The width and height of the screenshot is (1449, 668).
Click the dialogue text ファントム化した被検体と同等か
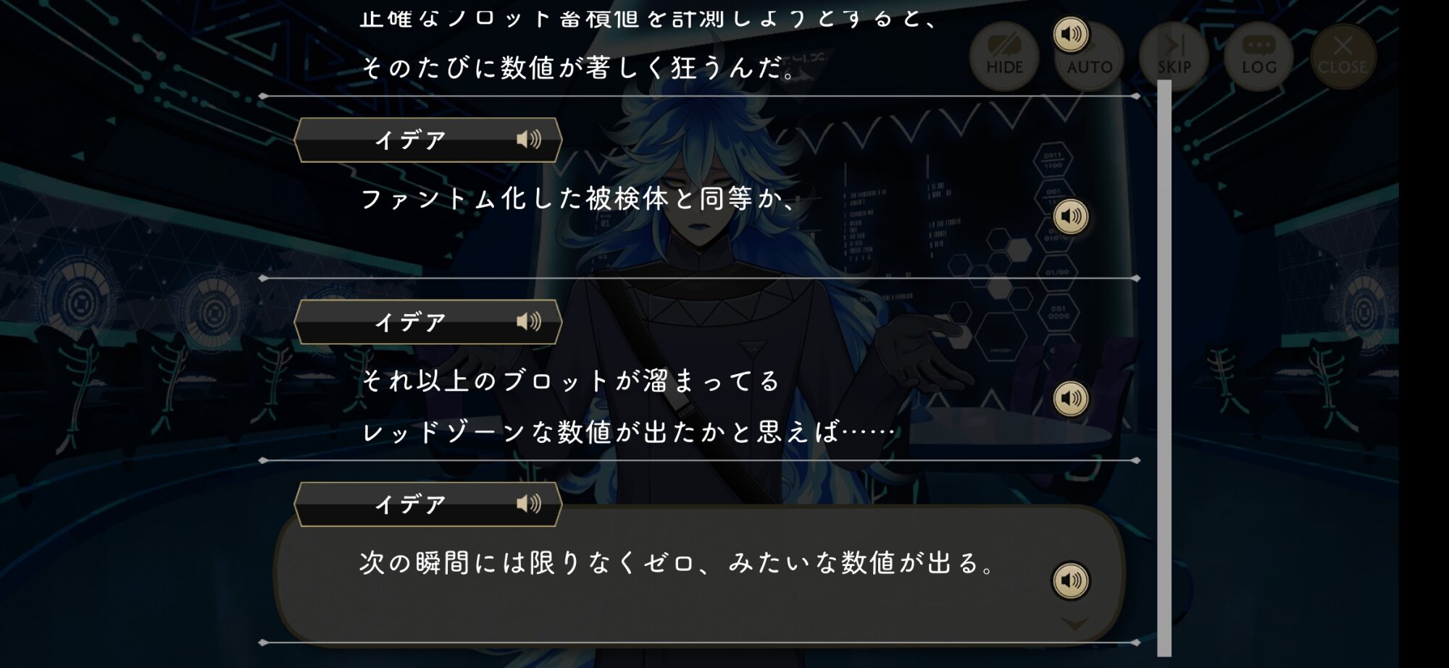[x=580, y=198]
